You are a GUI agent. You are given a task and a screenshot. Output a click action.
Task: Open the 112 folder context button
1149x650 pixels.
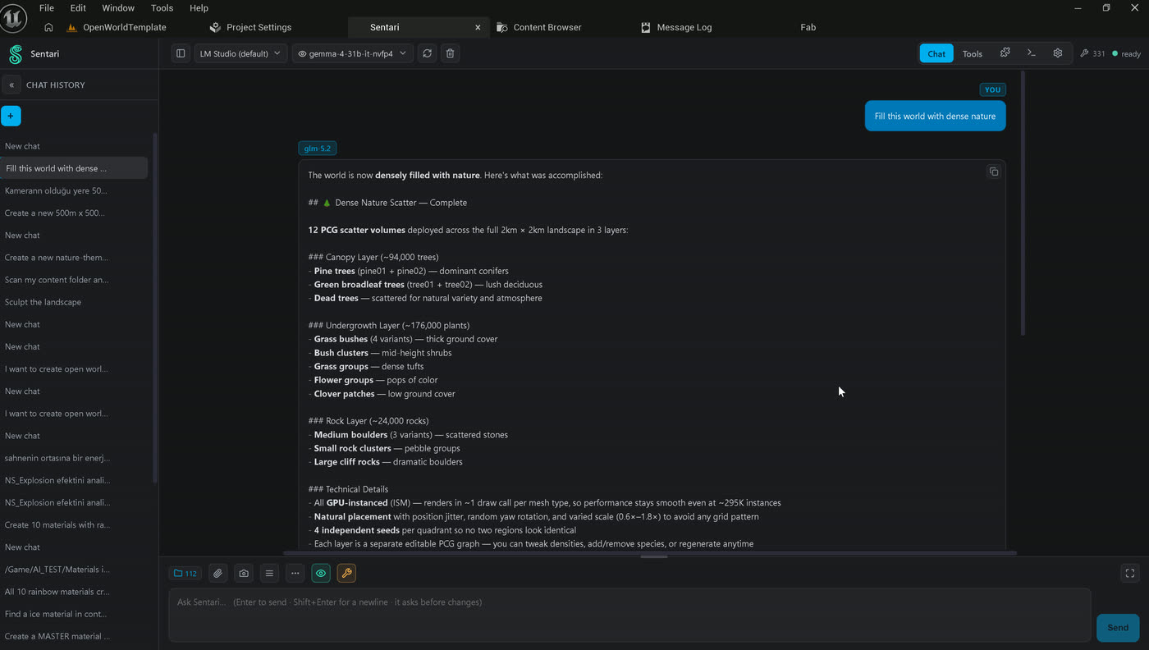coord(185,574)
